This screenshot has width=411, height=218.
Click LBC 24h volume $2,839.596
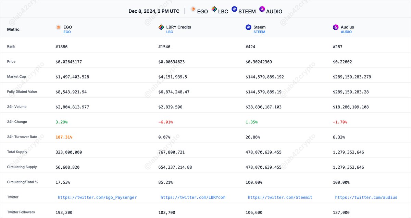(x=170, y=107)
